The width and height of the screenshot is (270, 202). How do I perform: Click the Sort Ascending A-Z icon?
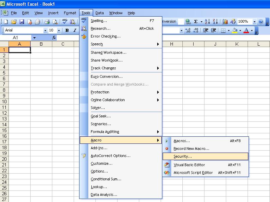pos(207,21)
